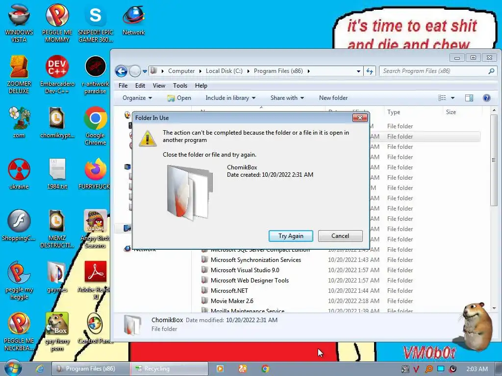The width and height of the screenshot is (502, 376).
Task: Click the media player taskbar icon
Action: coord(220,369)
